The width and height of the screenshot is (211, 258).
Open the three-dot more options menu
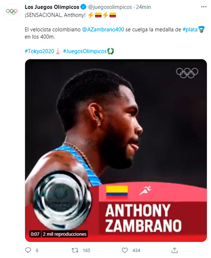click(203, 7)
